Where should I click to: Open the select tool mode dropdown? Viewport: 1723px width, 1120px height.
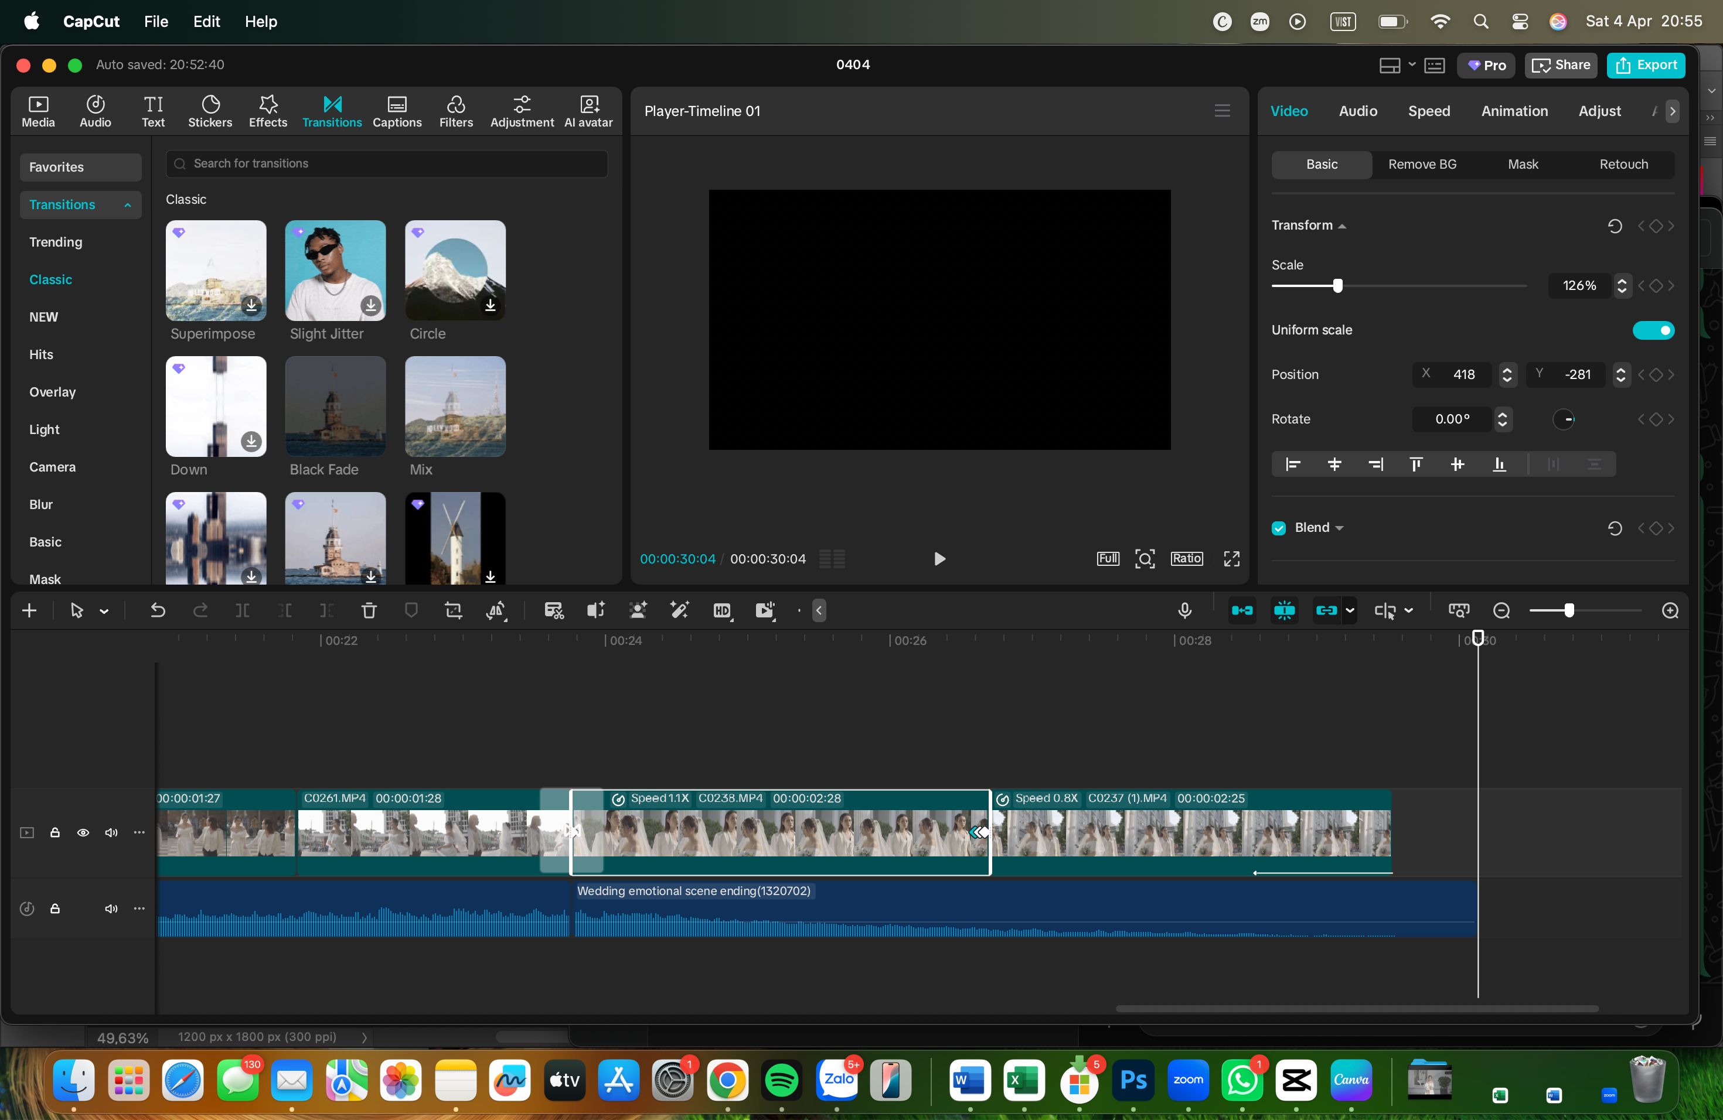[104, 612]
